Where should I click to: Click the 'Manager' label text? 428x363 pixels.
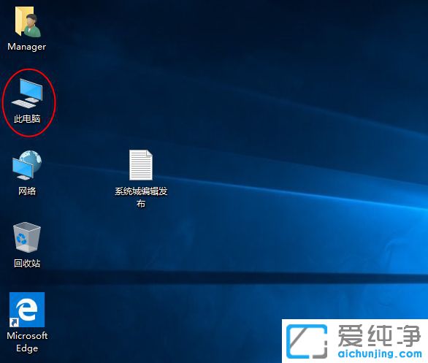pos(27,47)
